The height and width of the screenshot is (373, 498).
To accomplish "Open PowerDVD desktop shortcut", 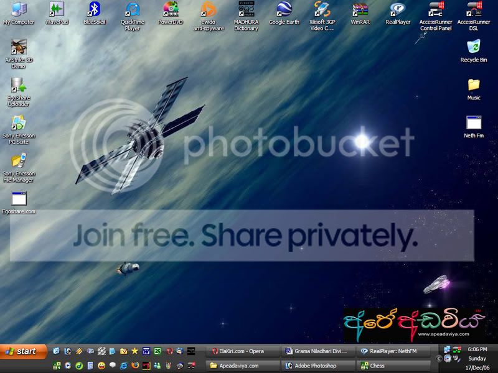I will pyautogui.click(x=171, y=13).
